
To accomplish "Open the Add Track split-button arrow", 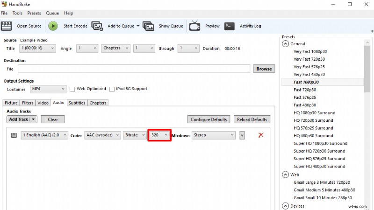I will pyautogui.click(x=33, y=119).
